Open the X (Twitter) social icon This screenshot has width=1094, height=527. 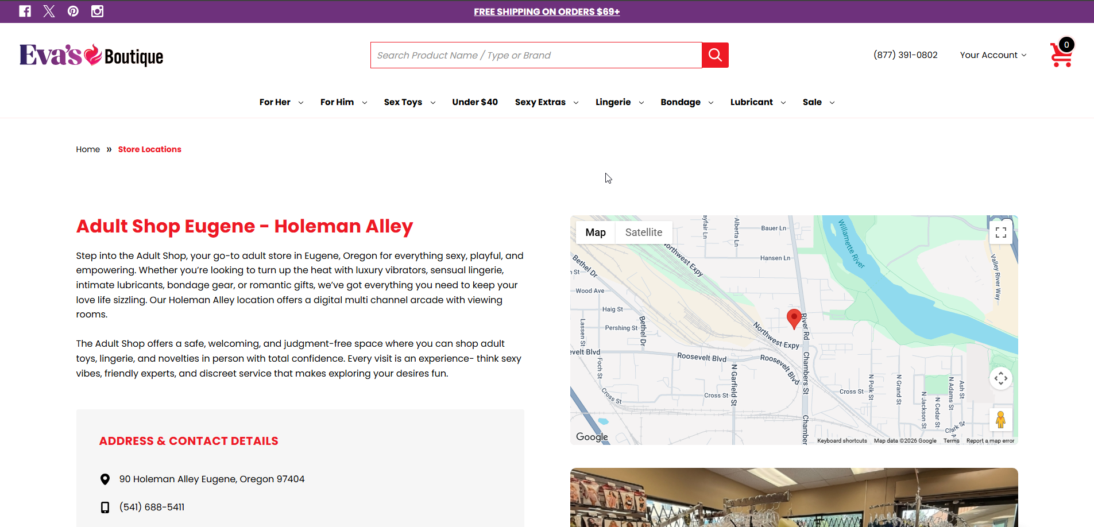(x=49, y=11)
